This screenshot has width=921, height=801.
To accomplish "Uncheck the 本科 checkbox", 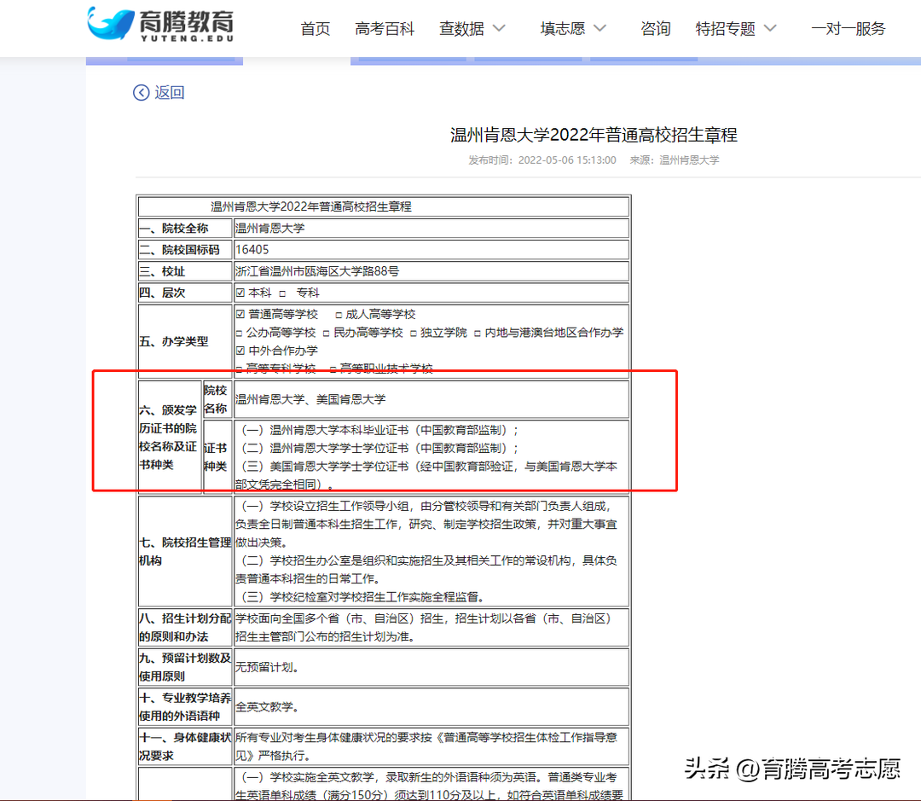I will (x=239, y=292).
